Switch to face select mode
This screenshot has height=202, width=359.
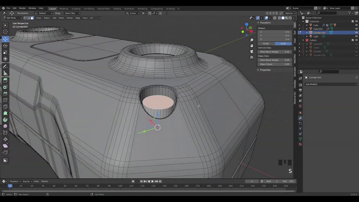[x=32, y=18]
